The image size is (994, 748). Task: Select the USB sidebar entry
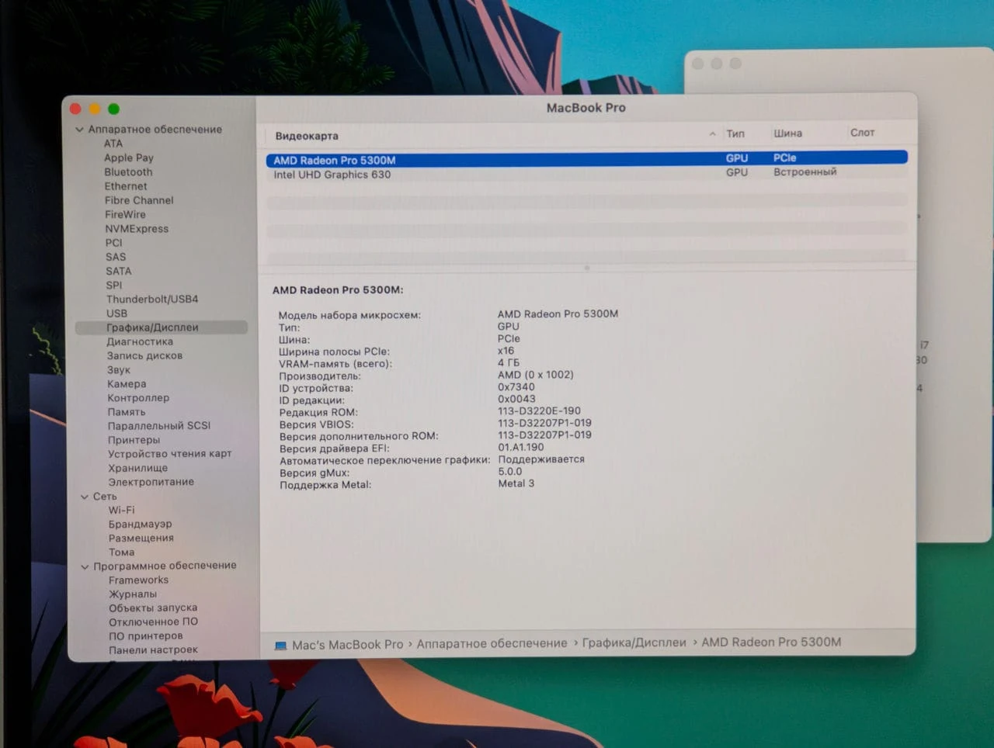tap(116, 313)
